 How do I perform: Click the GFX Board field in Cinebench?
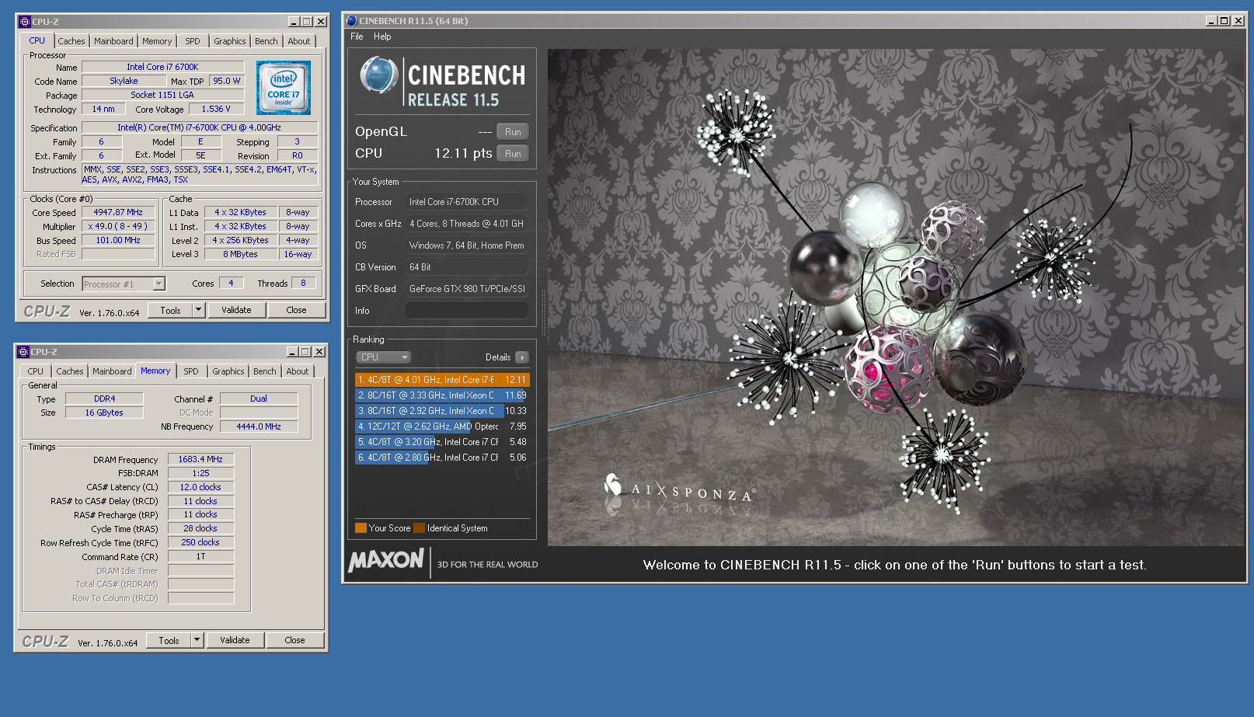click(467, 289)
